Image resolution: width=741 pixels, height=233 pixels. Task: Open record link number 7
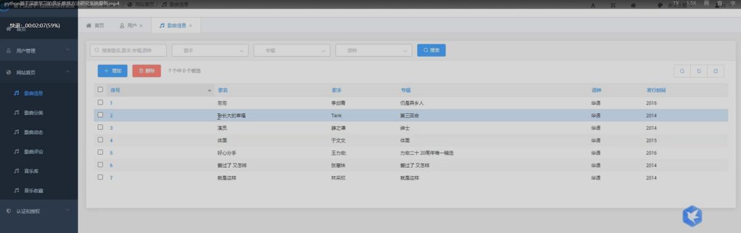point(111,178)
